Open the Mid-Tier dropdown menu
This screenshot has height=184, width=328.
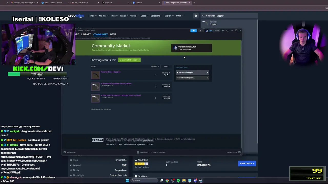coord(104,16)
